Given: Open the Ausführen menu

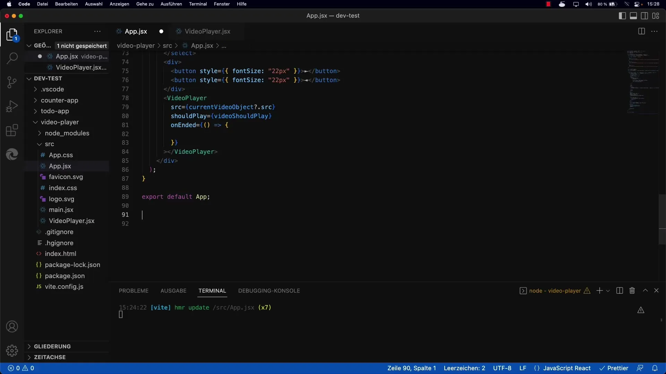Looking at the screenshot, I should (171, 4).
